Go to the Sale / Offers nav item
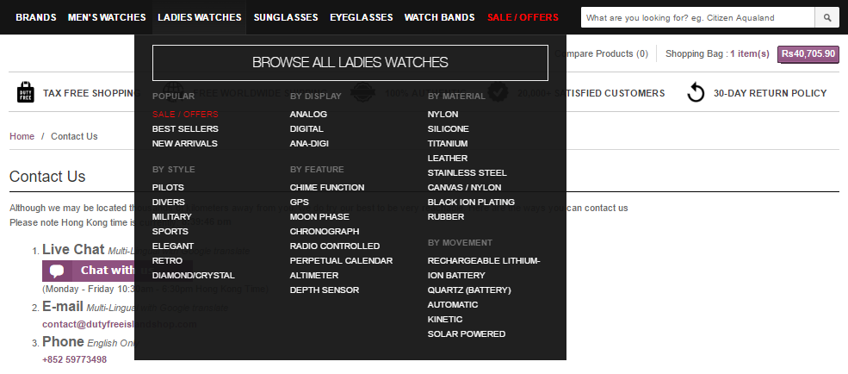This screenshot has width=848, height=374. click(523, 17)
